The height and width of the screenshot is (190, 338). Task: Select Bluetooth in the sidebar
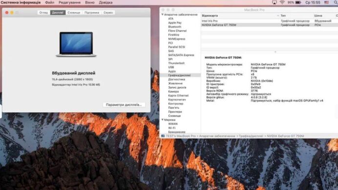pos(174,27)
